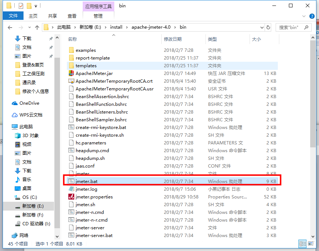
Task: Select the jmeter.log notebook icon
Action: pos(71,189)
